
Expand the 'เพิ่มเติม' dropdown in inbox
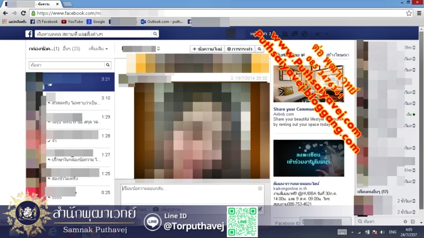(98, 49)
